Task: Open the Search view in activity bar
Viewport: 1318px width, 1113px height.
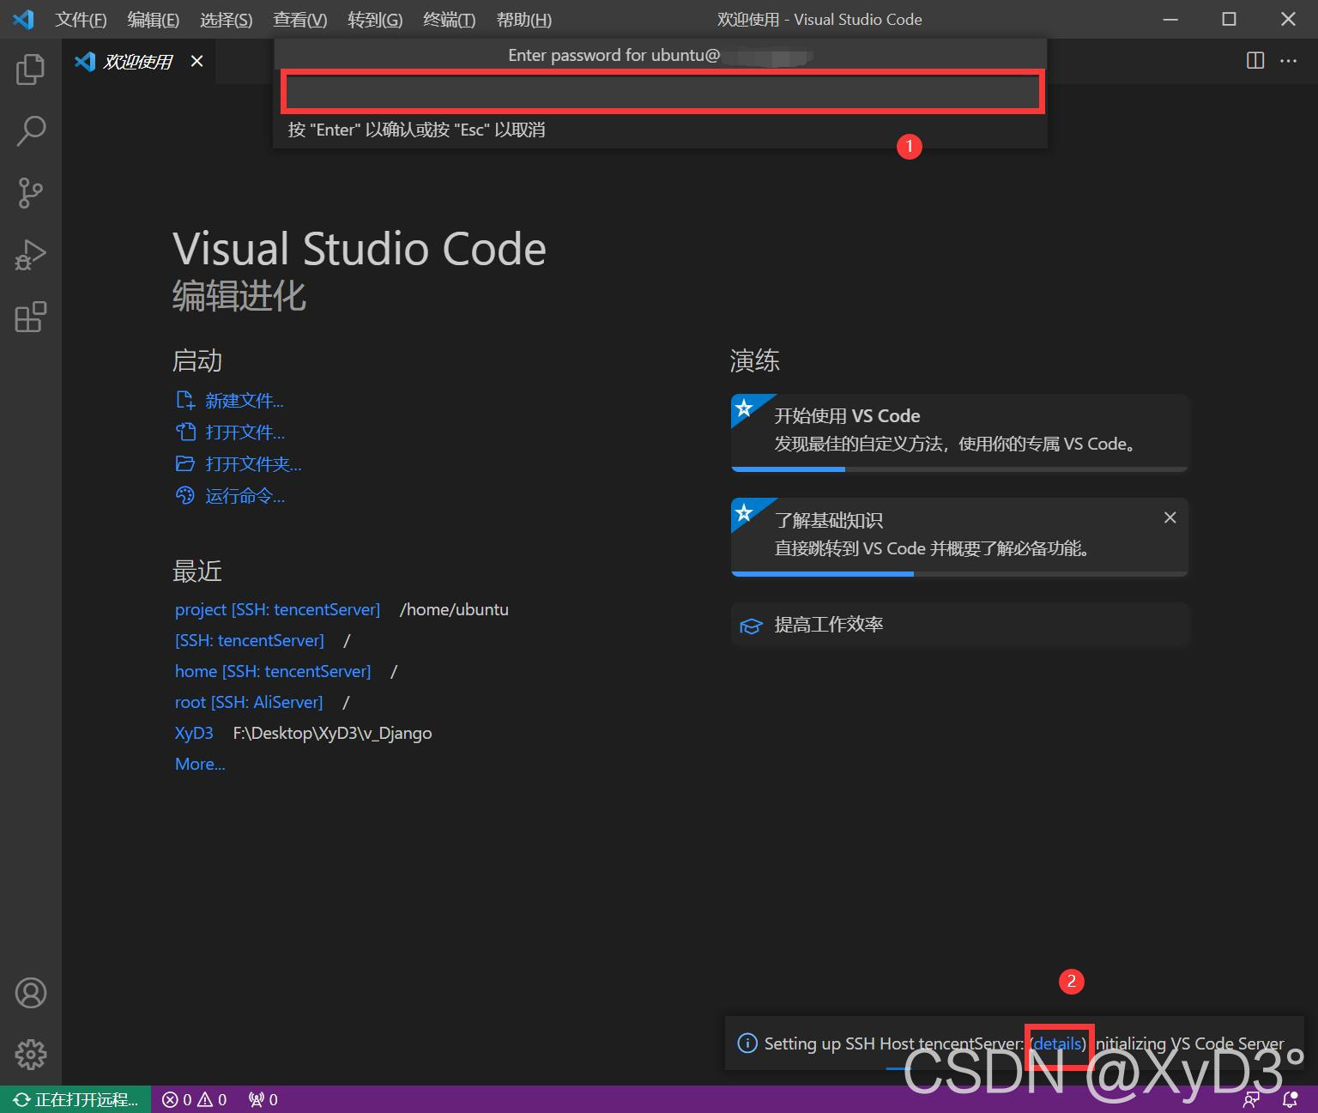Action: click(30, 130)
